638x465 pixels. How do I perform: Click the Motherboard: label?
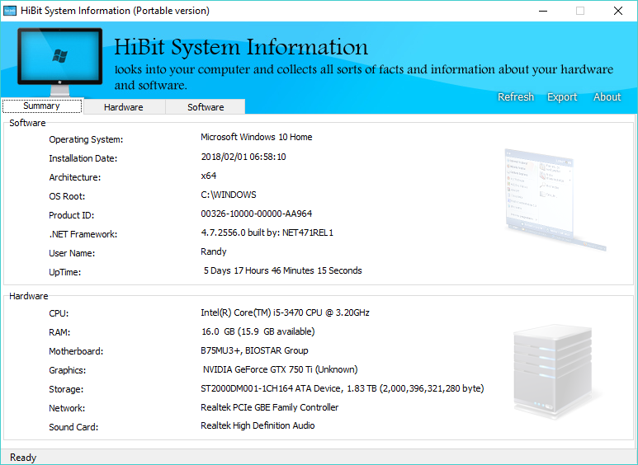pyautogui.click(x=76, y=351)
